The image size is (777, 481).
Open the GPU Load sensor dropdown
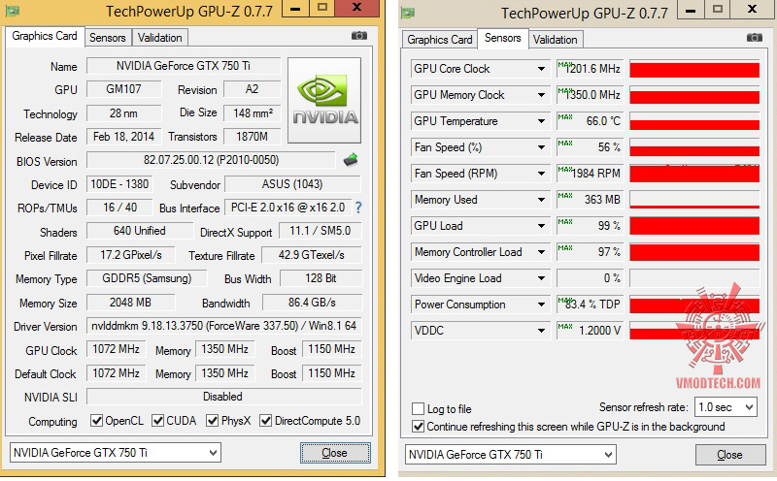coord(541,226)
